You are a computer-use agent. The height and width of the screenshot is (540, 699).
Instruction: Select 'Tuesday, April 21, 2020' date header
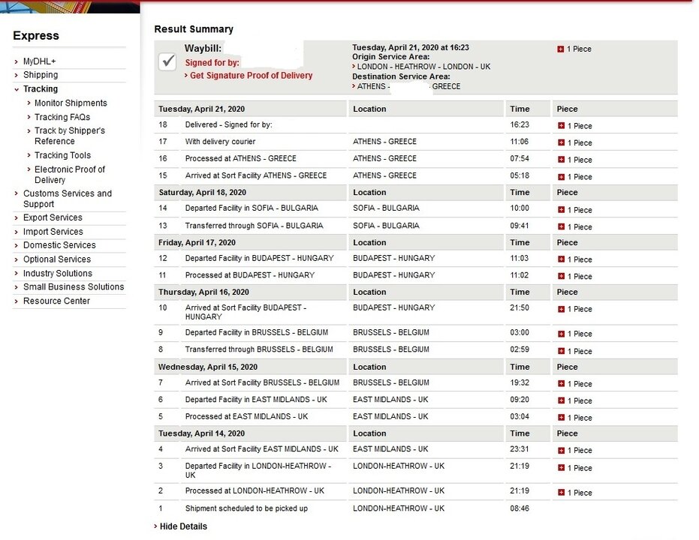[x=201, y=109]
